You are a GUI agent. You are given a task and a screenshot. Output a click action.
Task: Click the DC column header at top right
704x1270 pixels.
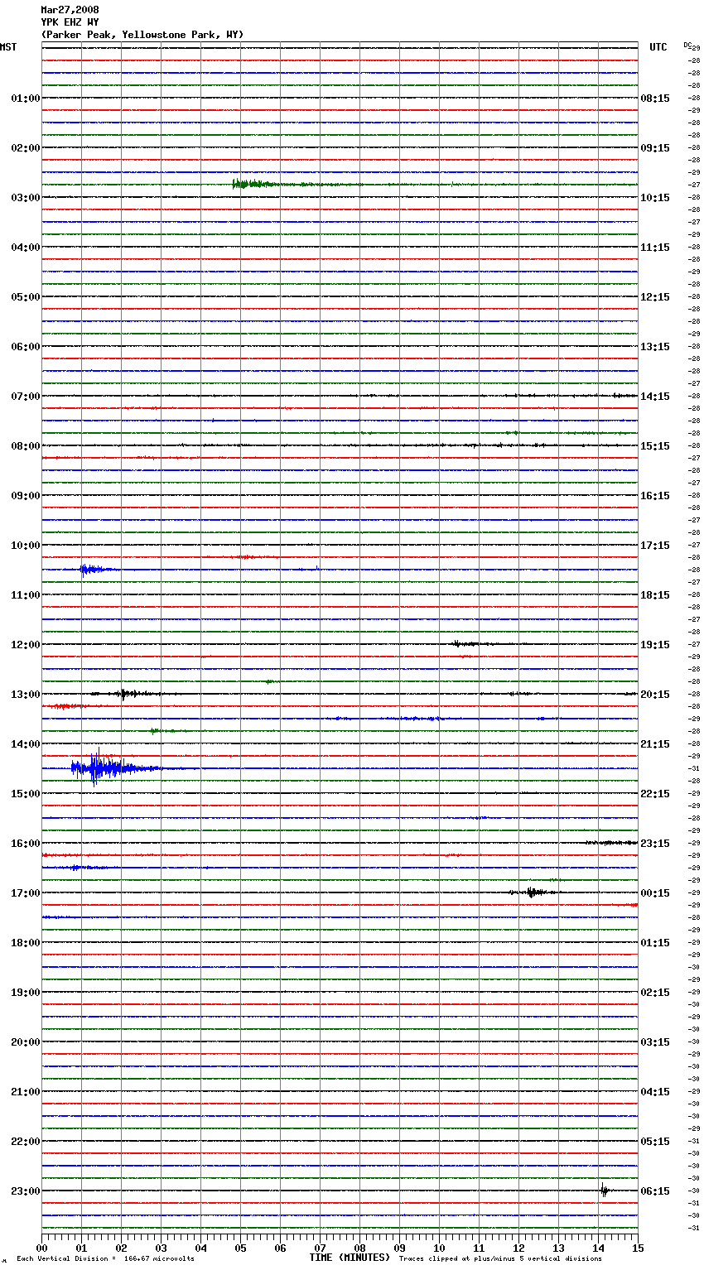[x=689, y=46]
